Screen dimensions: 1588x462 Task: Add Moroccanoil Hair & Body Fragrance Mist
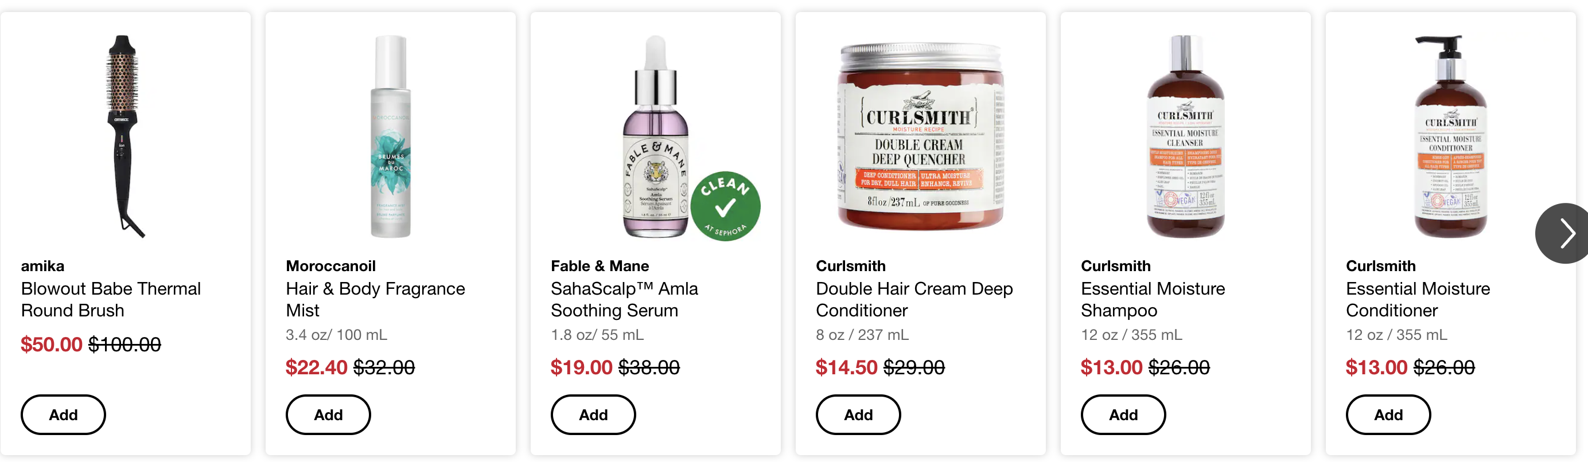click(x=329, y=414)
